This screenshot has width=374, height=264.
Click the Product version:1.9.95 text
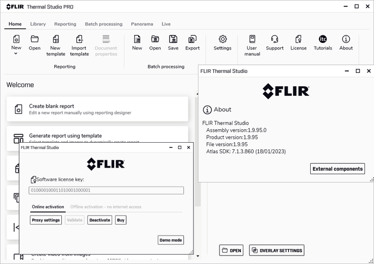coord(232,137)
